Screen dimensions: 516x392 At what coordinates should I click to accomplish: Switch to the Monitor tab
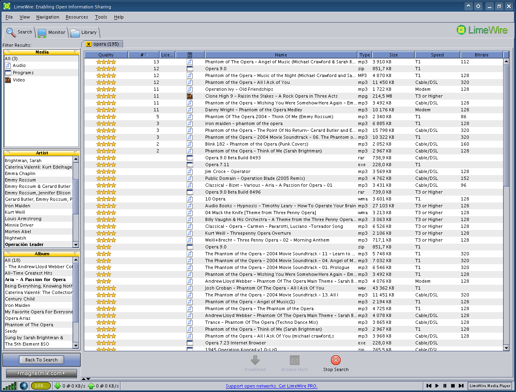(x=51, y=32)
